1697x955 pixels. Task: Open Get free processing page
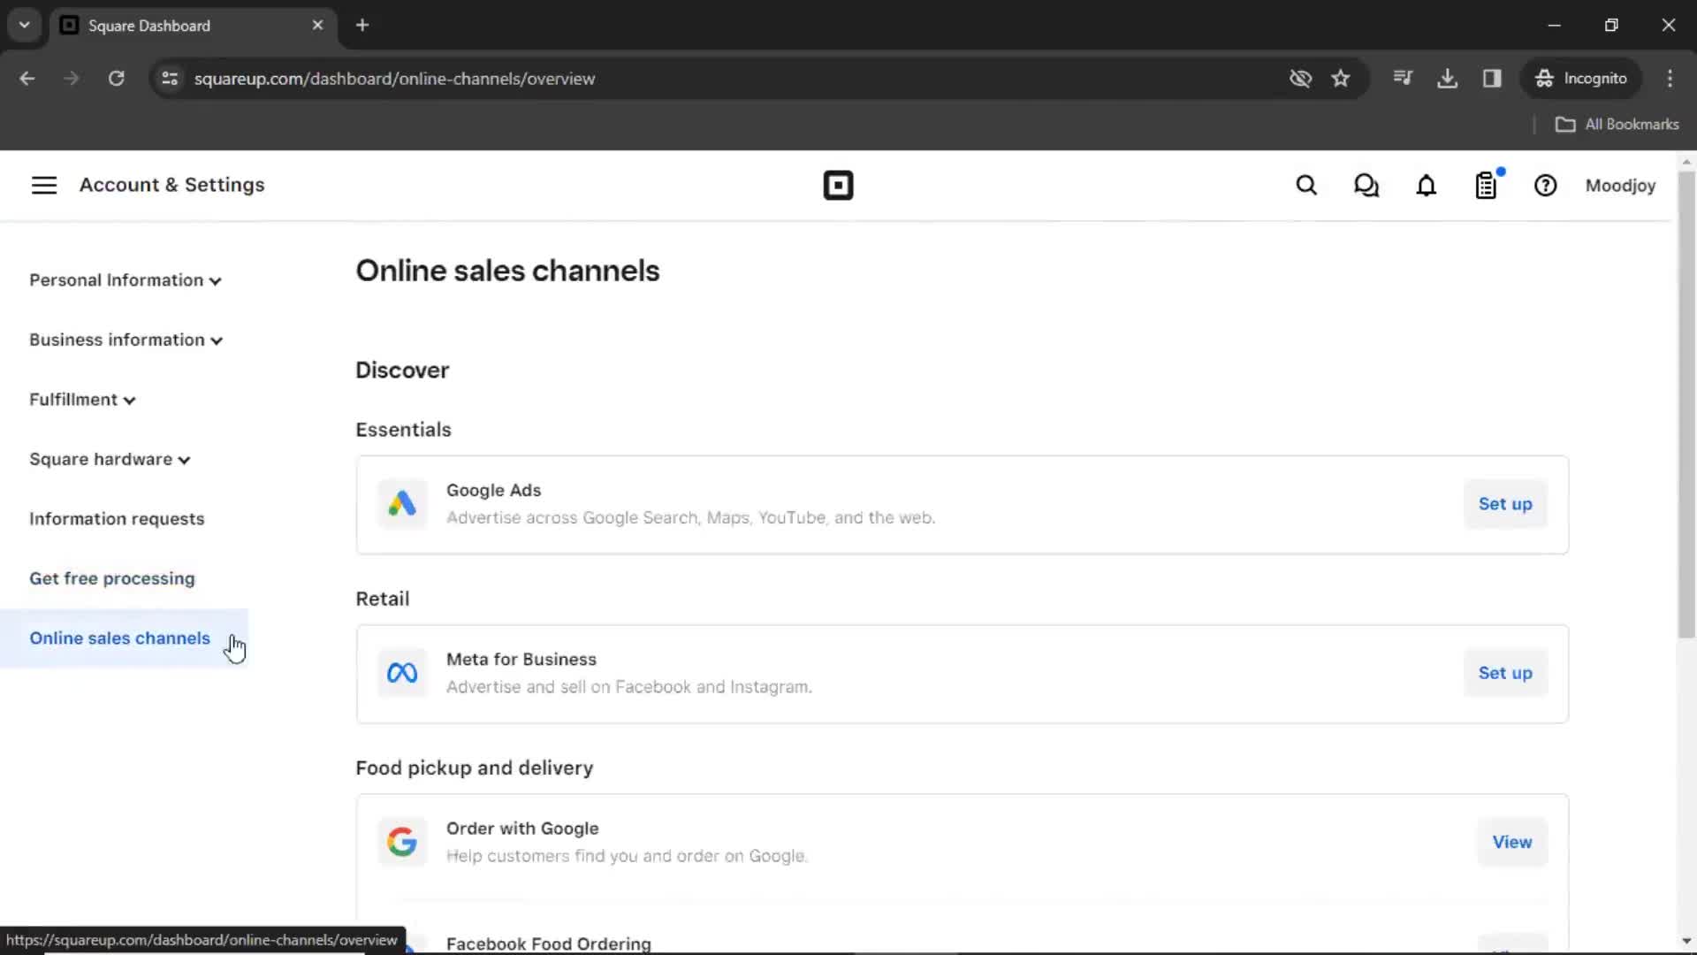(x=112, y=578)
